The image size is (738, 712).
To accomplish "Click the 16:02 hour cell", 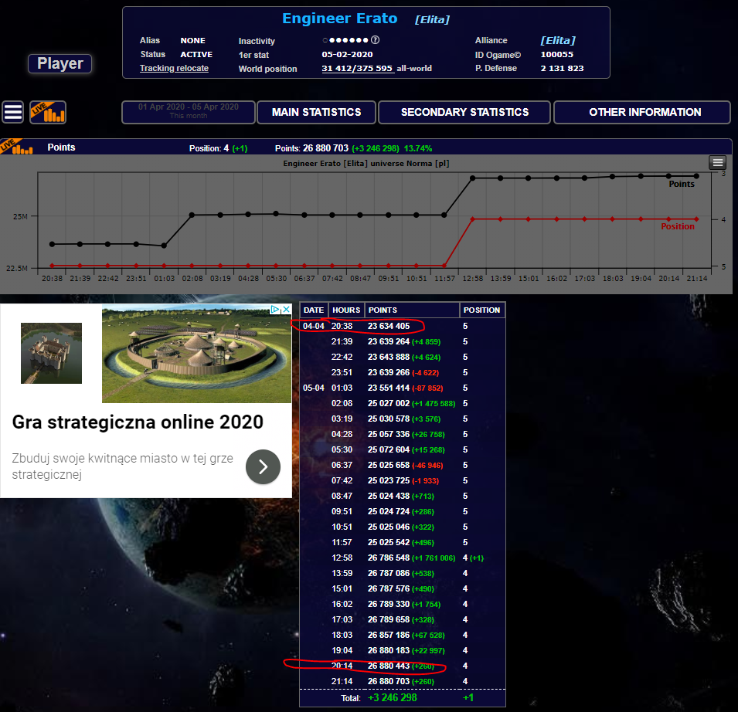I will (342, 604).
